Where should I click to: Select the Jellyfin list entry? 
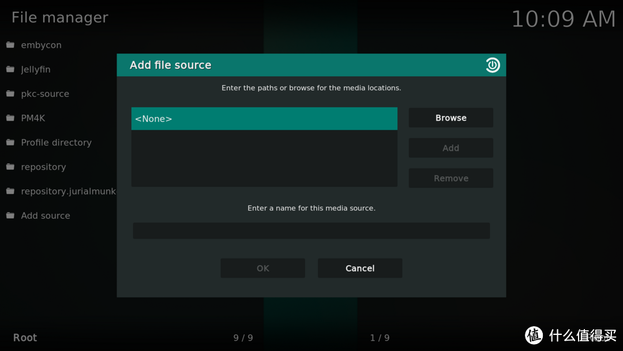36,69
